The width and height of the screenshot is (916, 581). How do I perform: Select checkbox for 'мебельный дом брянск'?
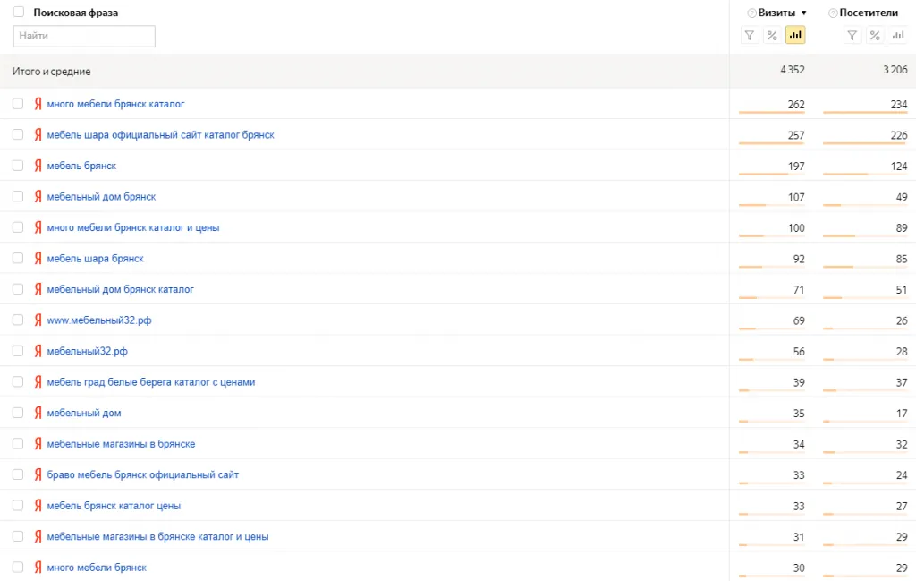[x=18, y=196]
